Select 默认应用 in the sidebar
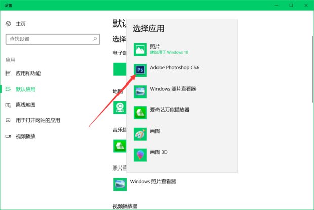 pos(26,89)
